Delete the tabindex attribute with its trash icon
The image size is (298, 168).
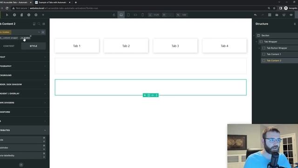[44, 146]
